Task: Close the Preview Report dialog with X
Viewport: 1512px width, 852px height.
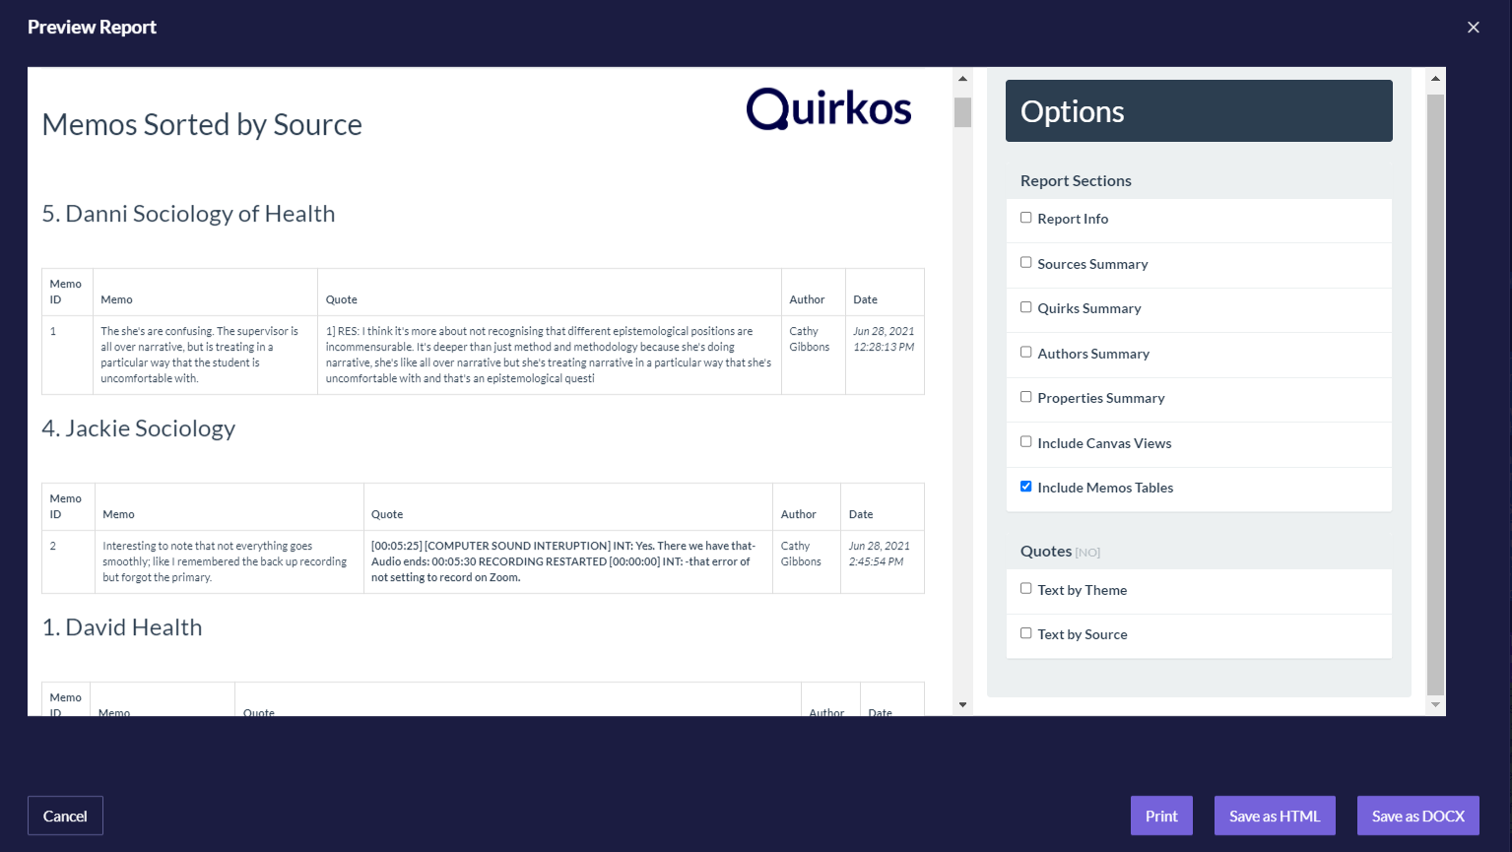Action: [1473, 28]
